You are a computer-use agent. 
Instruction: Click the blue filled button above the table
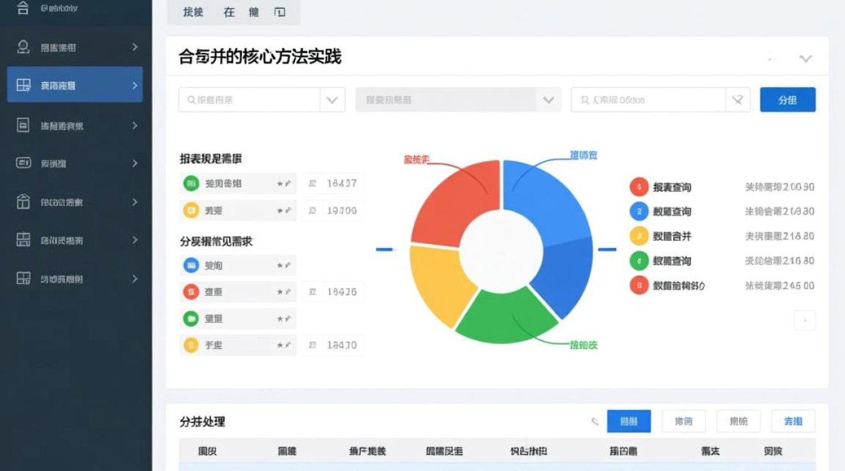click(629, 421)
